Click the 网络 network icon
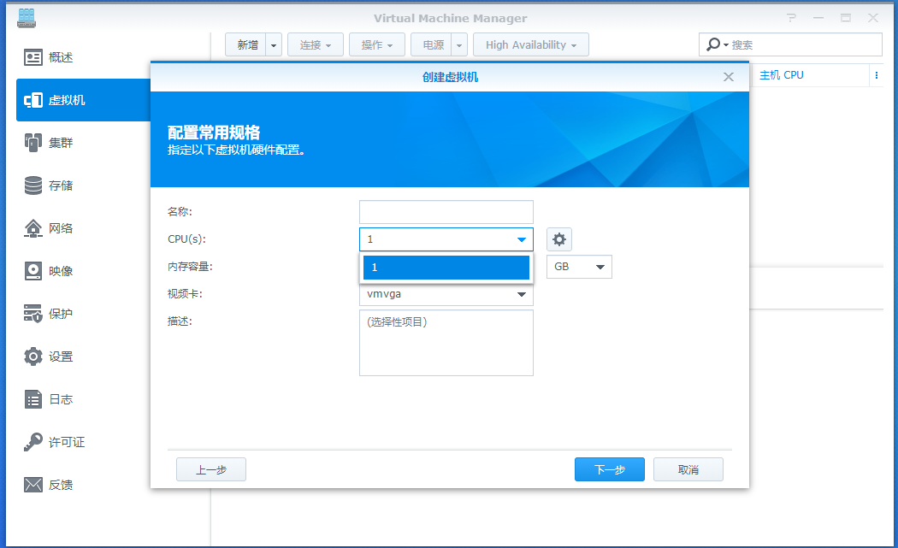 click(33, 228)
